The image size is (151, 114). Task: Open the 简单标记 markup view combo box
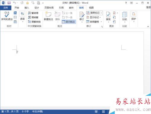(96, 13)
